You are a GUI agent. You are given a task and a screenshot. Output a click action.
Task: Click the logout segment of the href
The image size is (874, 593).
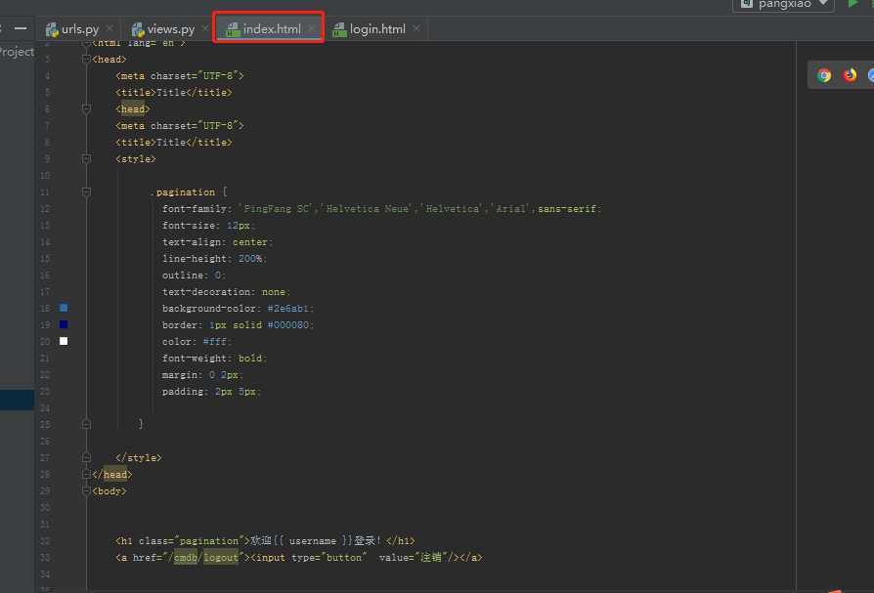[221, 558]
